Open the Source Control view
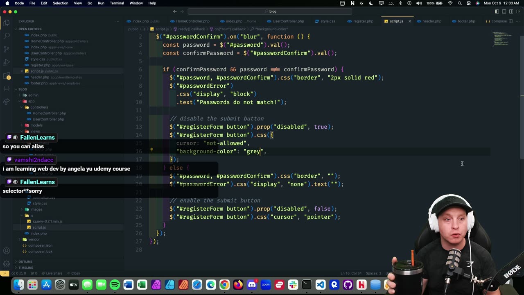524x295 pixels. (7, 49)
